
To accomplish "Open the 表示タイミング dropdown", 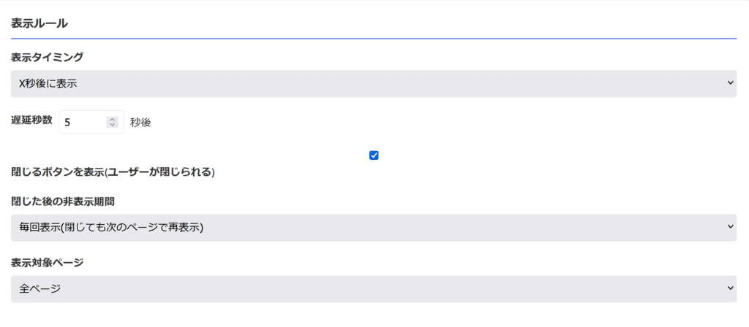I will 374,84.
